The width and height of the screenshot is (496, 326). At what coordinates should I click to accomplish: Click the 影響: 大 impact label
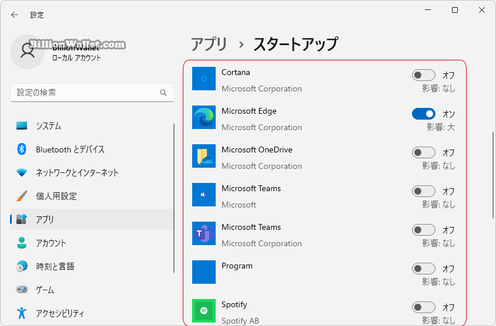point(441,127)
